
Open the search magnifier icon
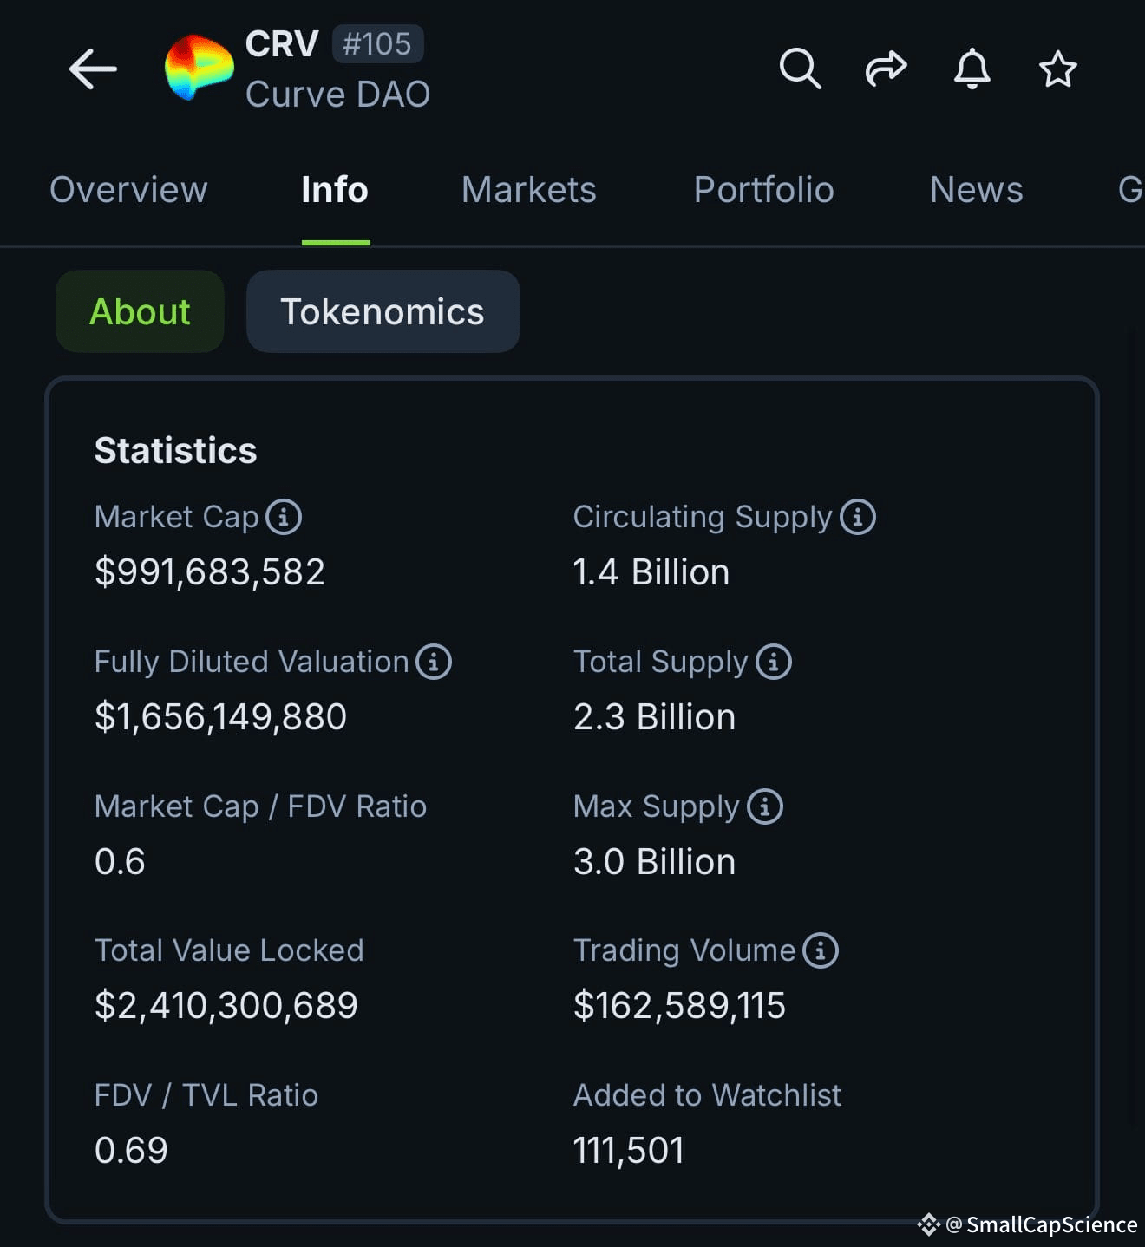[x=800, y=69]
